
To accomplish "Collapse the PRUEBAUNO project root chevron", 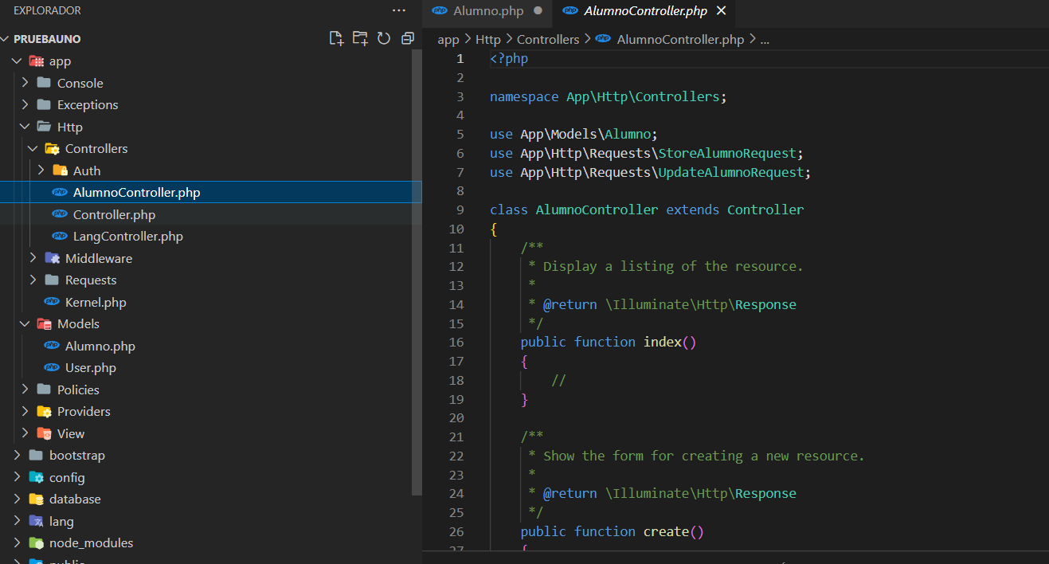I will coord(6,39).
